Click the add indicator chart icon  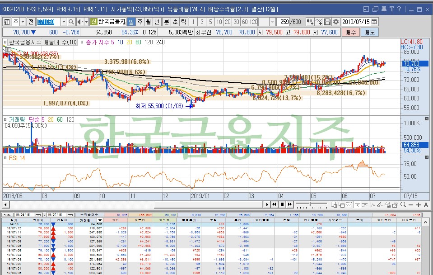319,22
